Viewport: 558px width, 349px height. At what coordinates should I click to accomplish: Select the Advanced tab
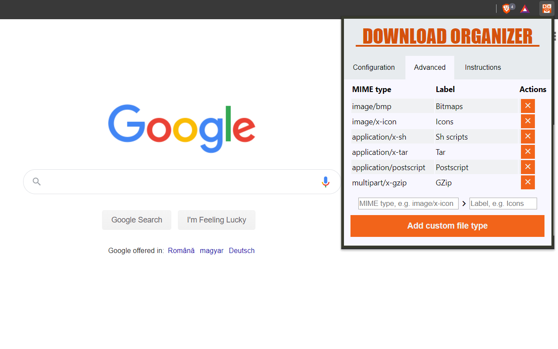point(430,68)
